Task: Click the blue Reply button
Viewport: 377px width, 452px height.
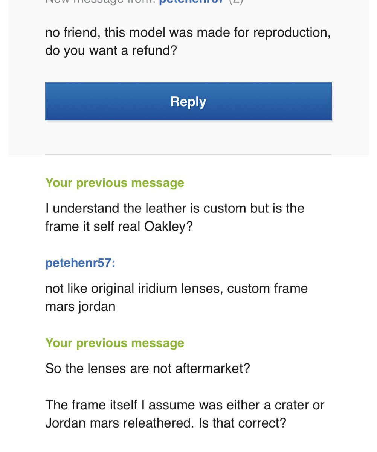Action: click(188, 101)
